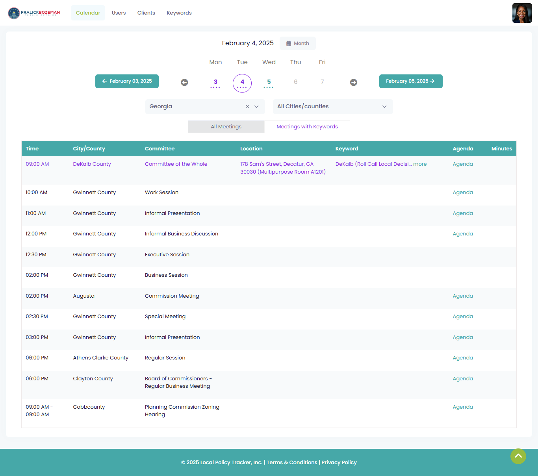Clear the Georgia state filter with the X
This screenshot has height=476, width=538.
(x=247, y=106)
